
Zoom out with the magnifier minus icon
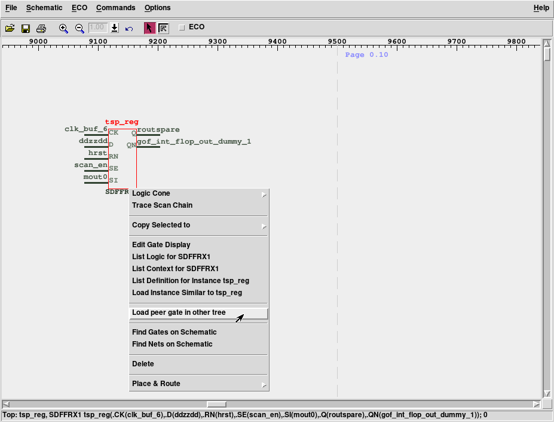point(79,28)
